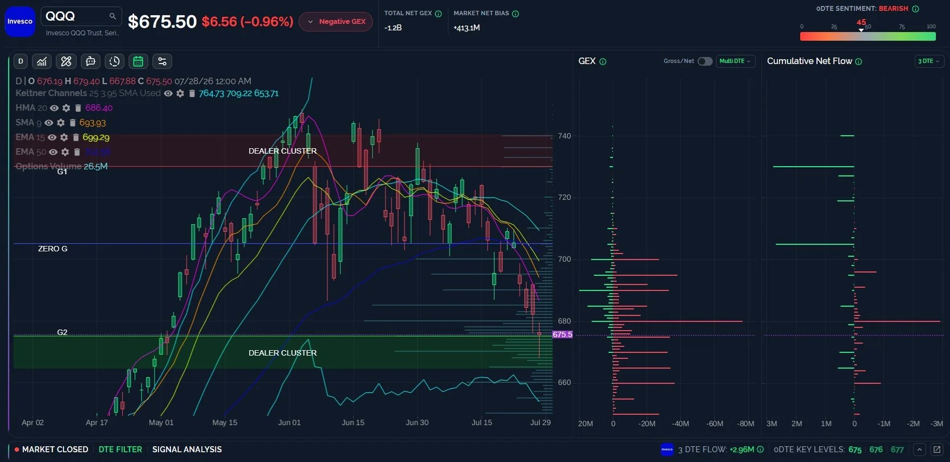Open the Multi DTE dropdown

[735, 61]
